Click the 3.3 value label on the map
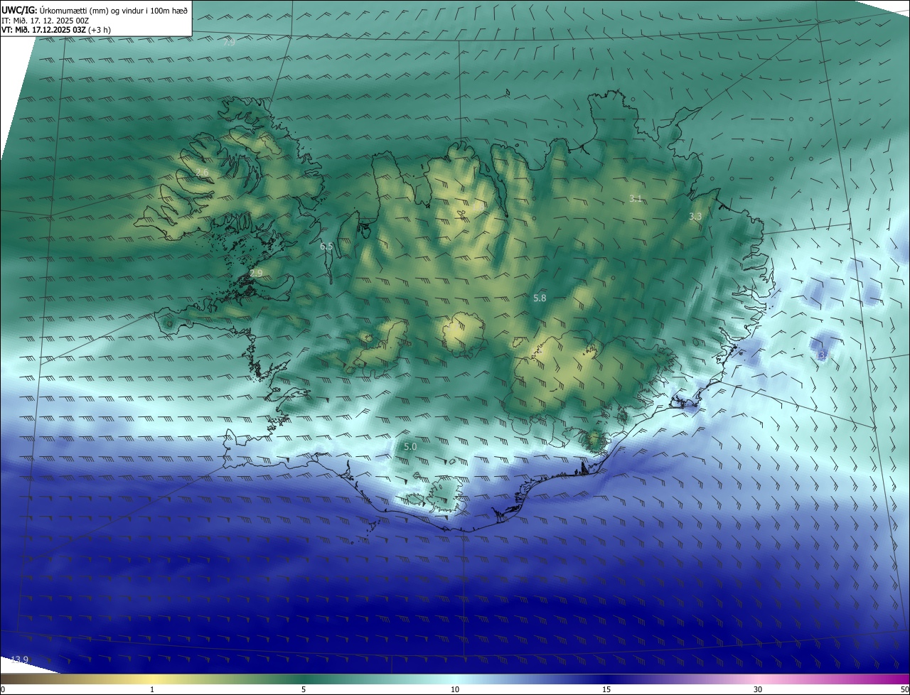The height and width of the screenshot is (695, 910). [x=695, y=216]
